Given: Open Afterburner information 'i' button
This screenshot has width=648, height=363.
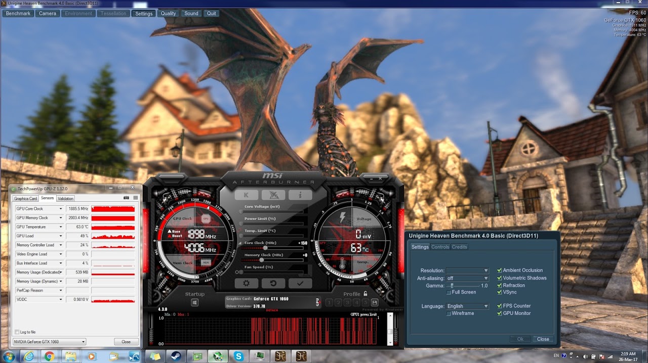Looking at the screenshot, I should coord(300,195).
